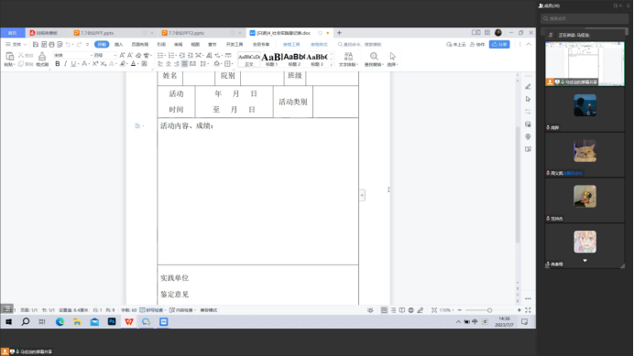The width and height of the screenshot is (634, 356).
Task: Click the shared screen thumbnail in members panel
Action: [x=585, y=63]
